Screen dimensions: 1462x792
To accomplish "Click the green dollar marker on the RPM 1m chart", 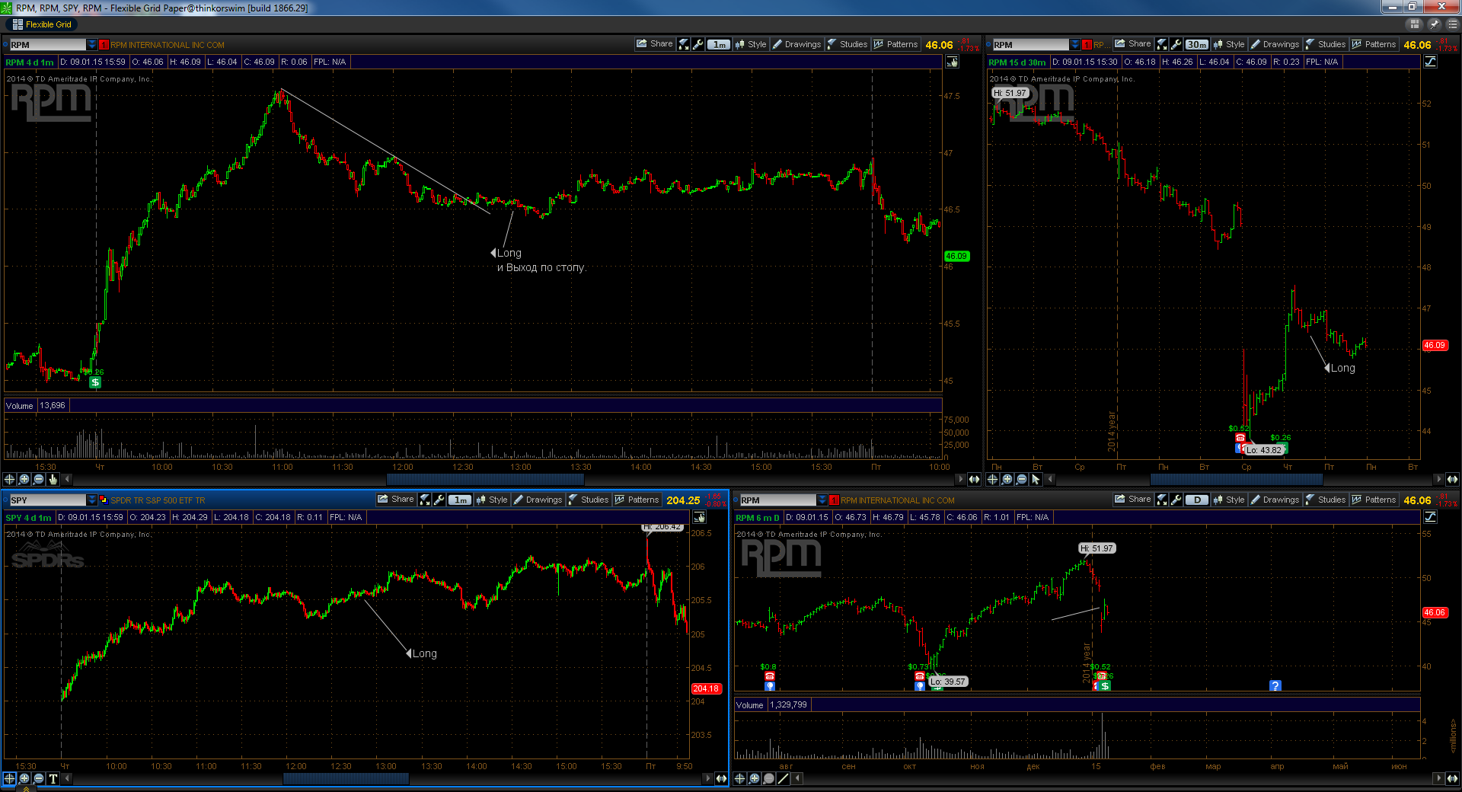I will (x=95, y=382).
